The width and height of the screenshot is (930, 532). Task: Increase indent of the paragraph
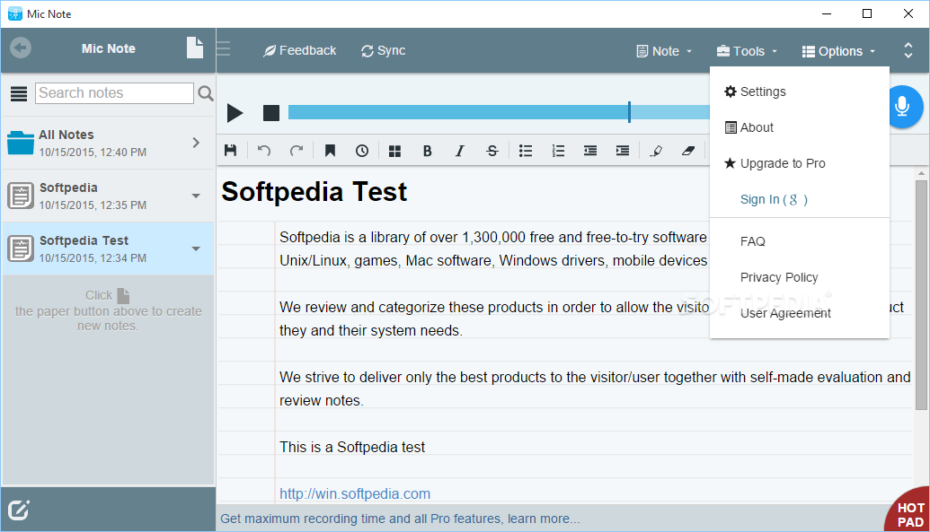point(622,151)
